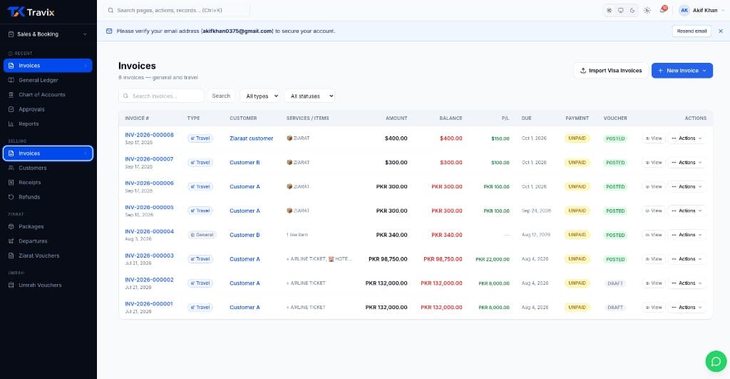Viewport: 730px width, 379px height.
Task: Click the Invoice # column header
Action: click(137, 118)
